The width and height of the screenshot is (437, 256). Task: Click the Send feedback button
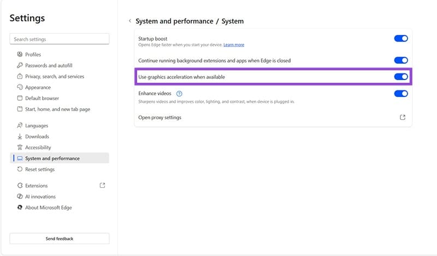pyautogui.click(x=60, y=239)
